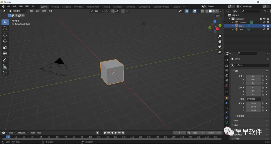Open the XYZ Euler rotation mode dropdown
The image size is (271, 144).
pos(253,99)
